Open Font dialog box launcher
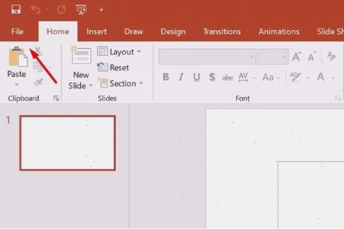Image resolution: width=344 pixels, height=229 pixels. (338, 98)
